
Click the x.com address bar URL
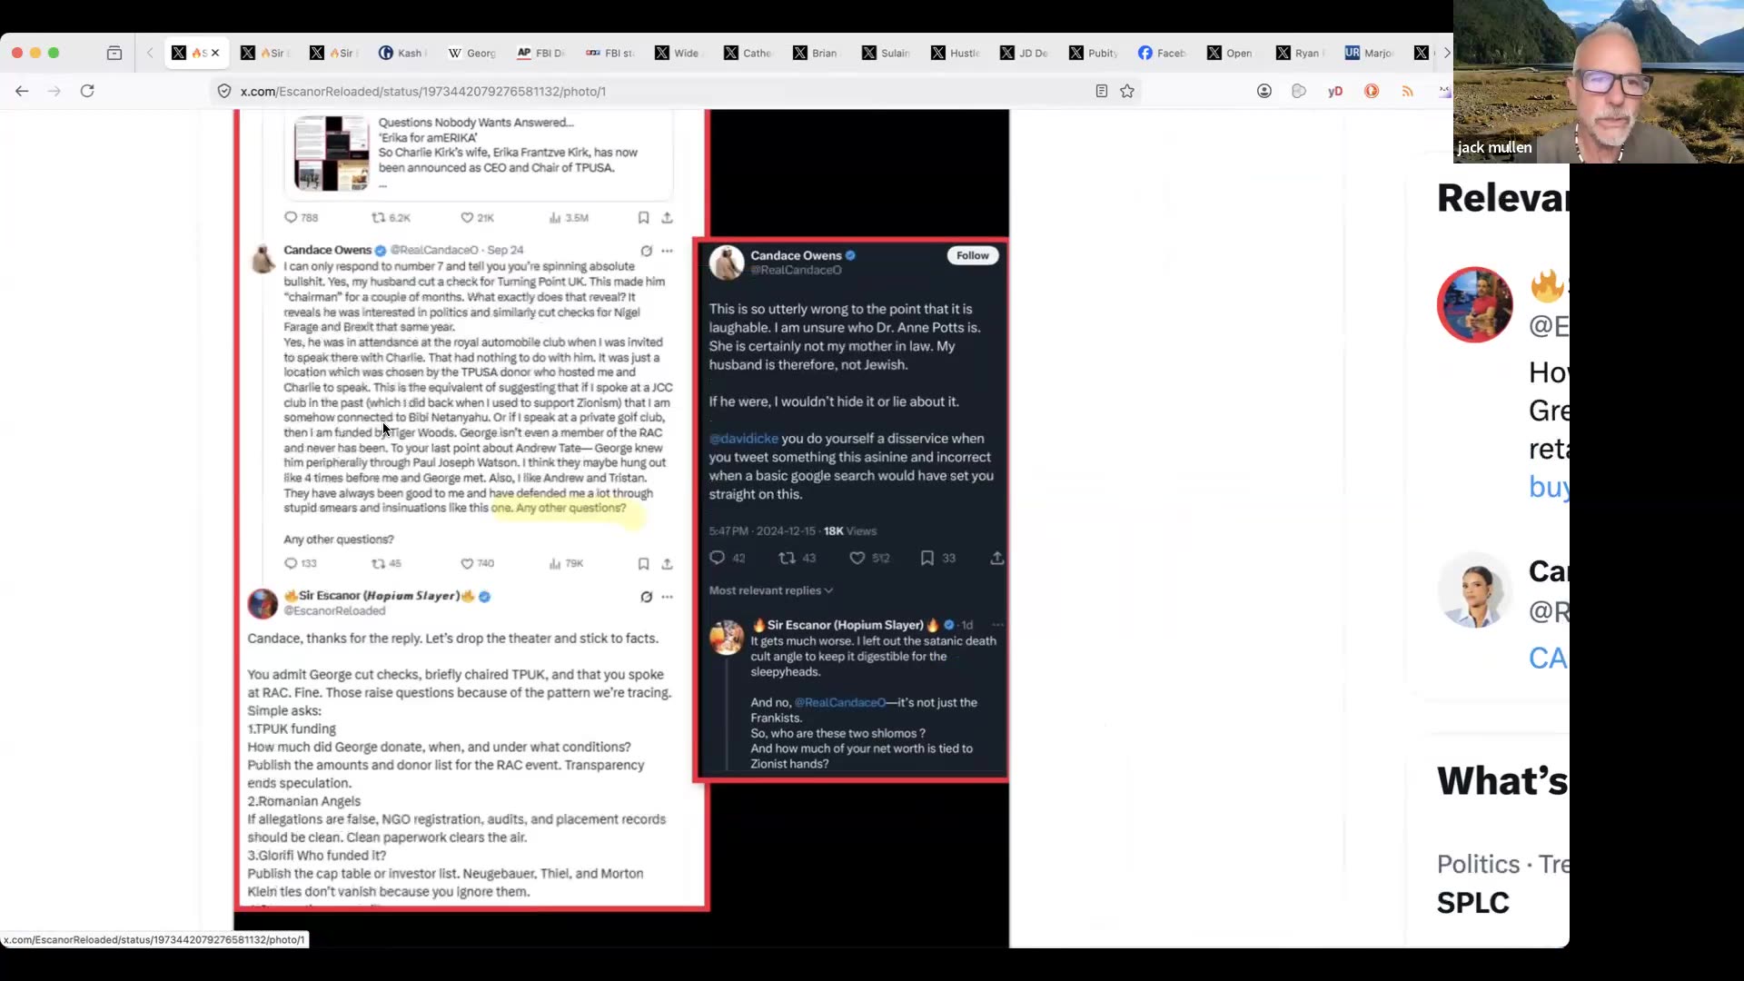coord(423,91)
